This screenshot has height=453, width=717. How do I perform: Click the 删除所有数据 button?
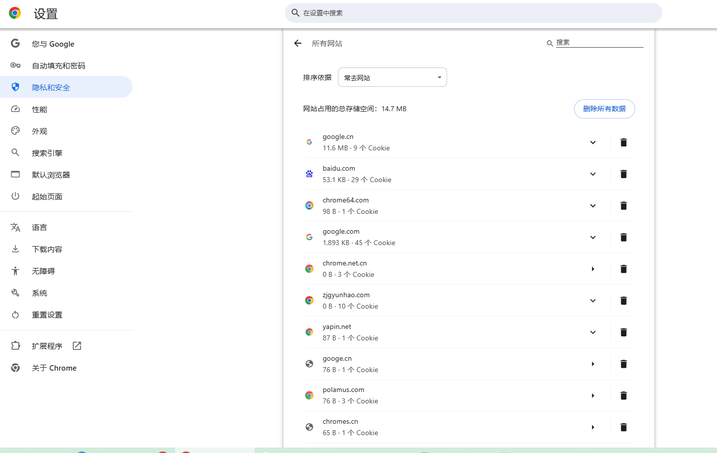[x=604, y=109]
